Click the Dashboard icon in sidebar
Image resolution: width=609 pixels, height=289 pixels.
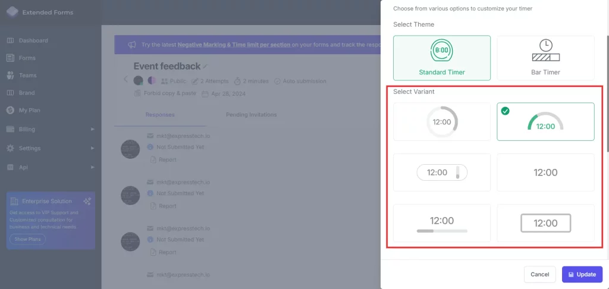(x=10, y=40)
